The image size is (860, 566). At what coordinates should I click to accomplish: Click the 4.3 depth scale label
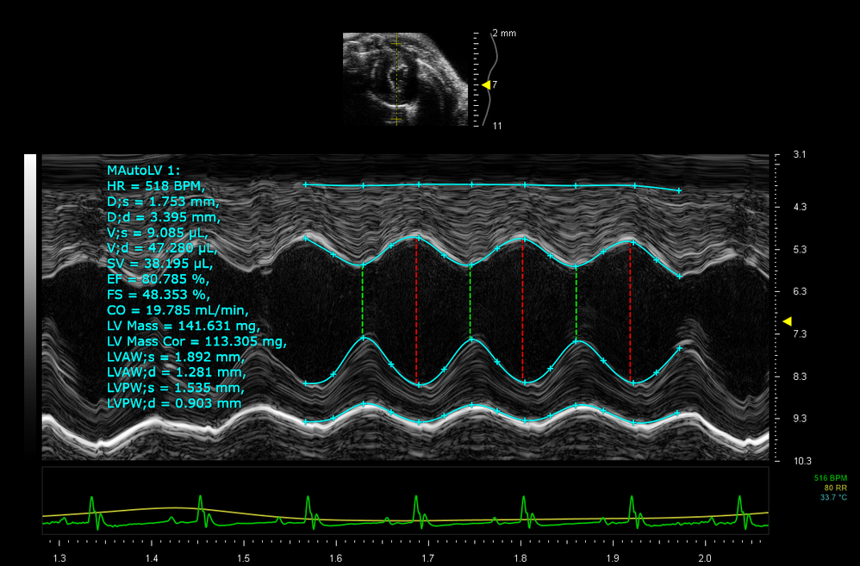pyautogui.click(x=801, y=207)
